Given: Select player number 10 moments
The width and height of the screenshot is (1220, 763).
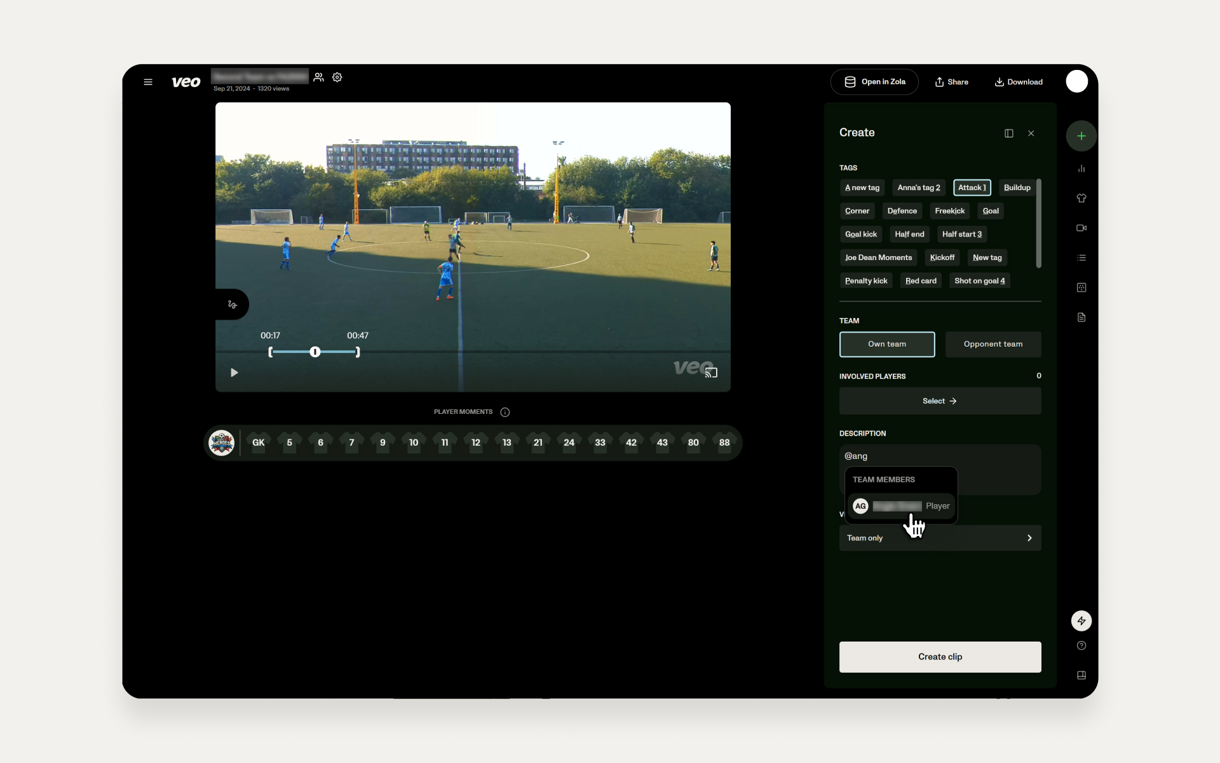Looking at the screenshot, I should click(414, 443).
